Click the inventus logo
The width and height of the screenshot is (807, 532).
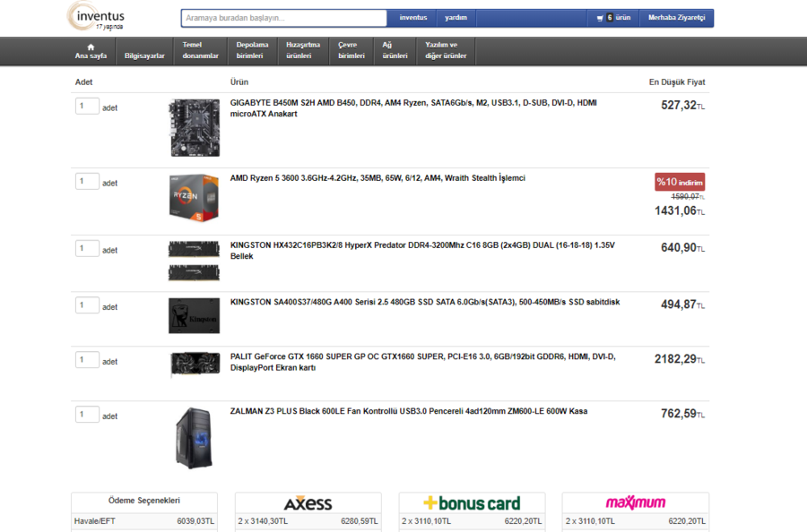tap(97, 17)
